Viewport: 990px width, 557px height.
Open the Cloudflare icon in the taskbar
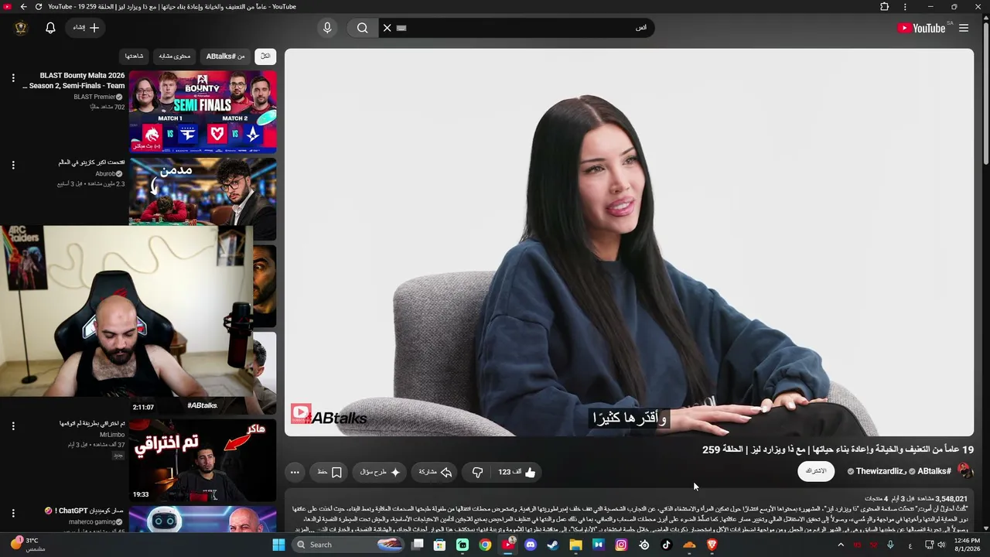tap(689, 545)
